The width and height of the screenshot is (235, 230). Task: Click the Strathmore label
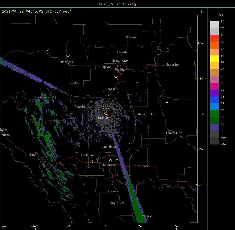coord(141,166)
